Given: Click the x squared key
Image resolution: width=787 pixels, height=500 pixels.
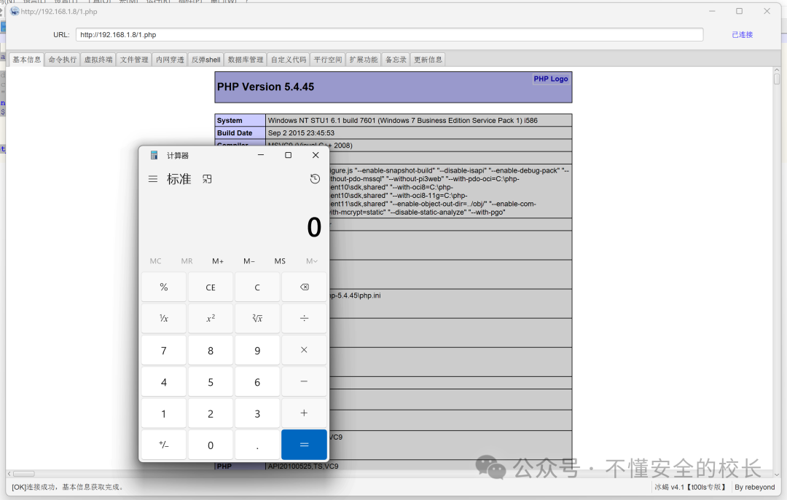Looking at the screenshot, I should (x=211, y=319).
